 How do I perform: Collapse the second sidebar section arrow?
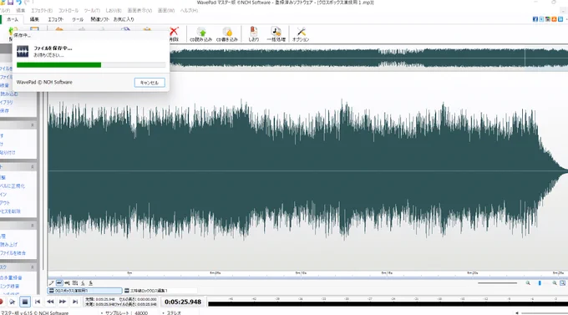click(33, 167)
